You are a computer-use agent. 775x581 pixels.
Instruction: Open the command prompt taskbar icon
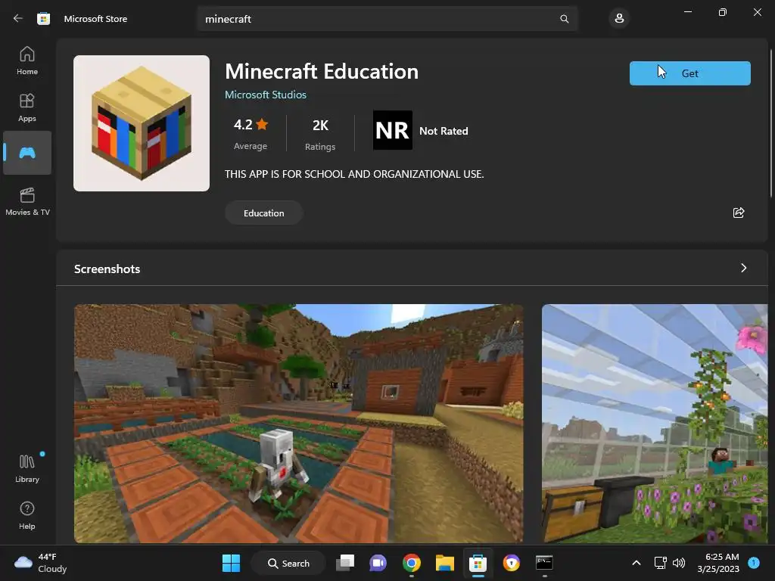(x=544, y=563)
